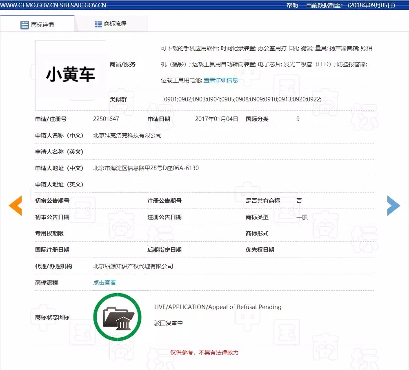This screenshot has width=409, height=370.
Task: Click the 帮助 help link
Action: pos(292,5)
